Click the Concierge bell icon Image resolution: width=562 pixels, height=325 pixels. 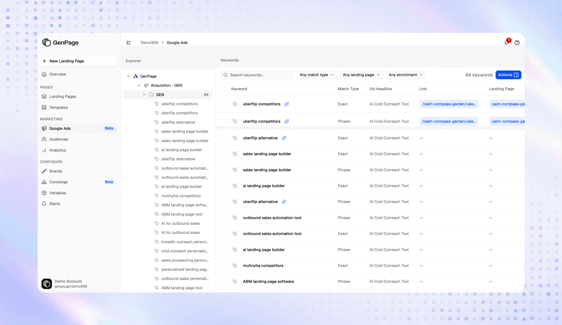(x=44, y=182)
